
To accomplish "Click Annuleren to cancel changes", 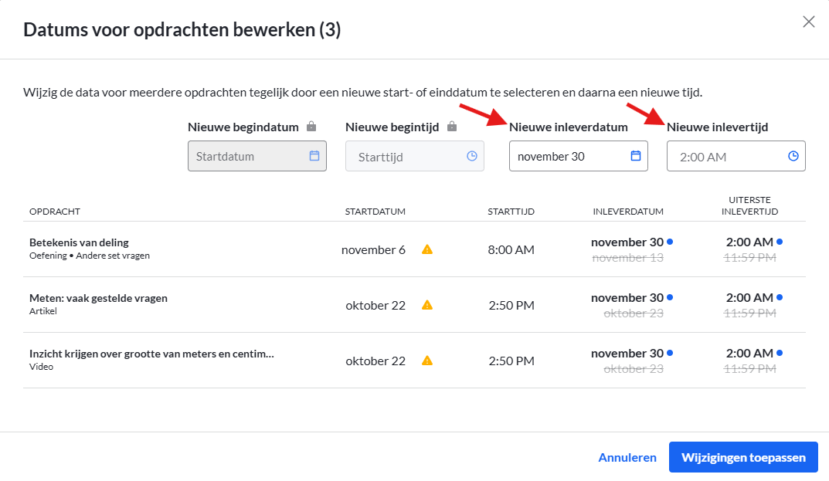I will [627, 457].
